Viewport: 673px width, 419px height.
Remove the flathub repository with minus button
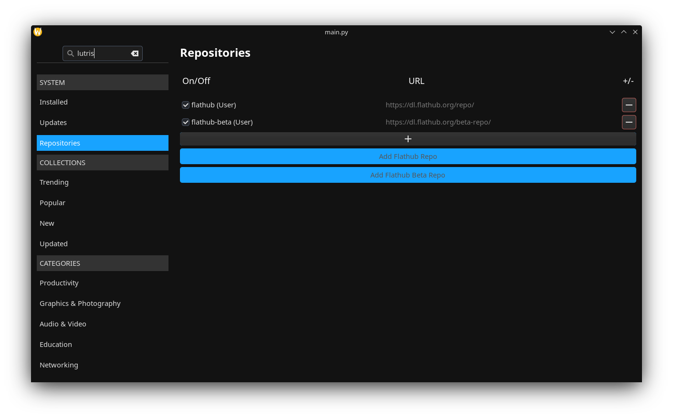tap(629, 105)
